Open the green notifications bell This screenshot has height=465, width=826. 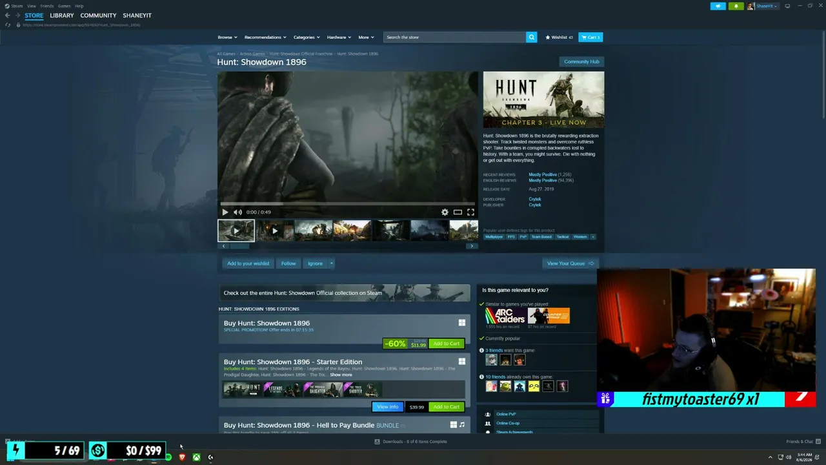(736, 6)
